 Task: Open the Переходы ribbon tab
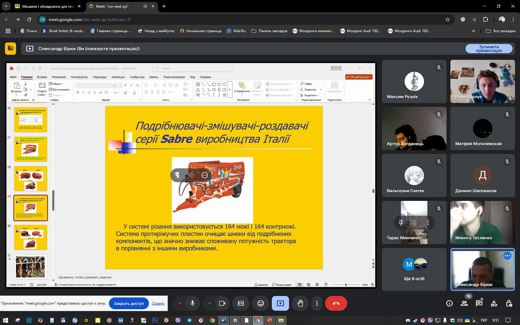[100, 77]
